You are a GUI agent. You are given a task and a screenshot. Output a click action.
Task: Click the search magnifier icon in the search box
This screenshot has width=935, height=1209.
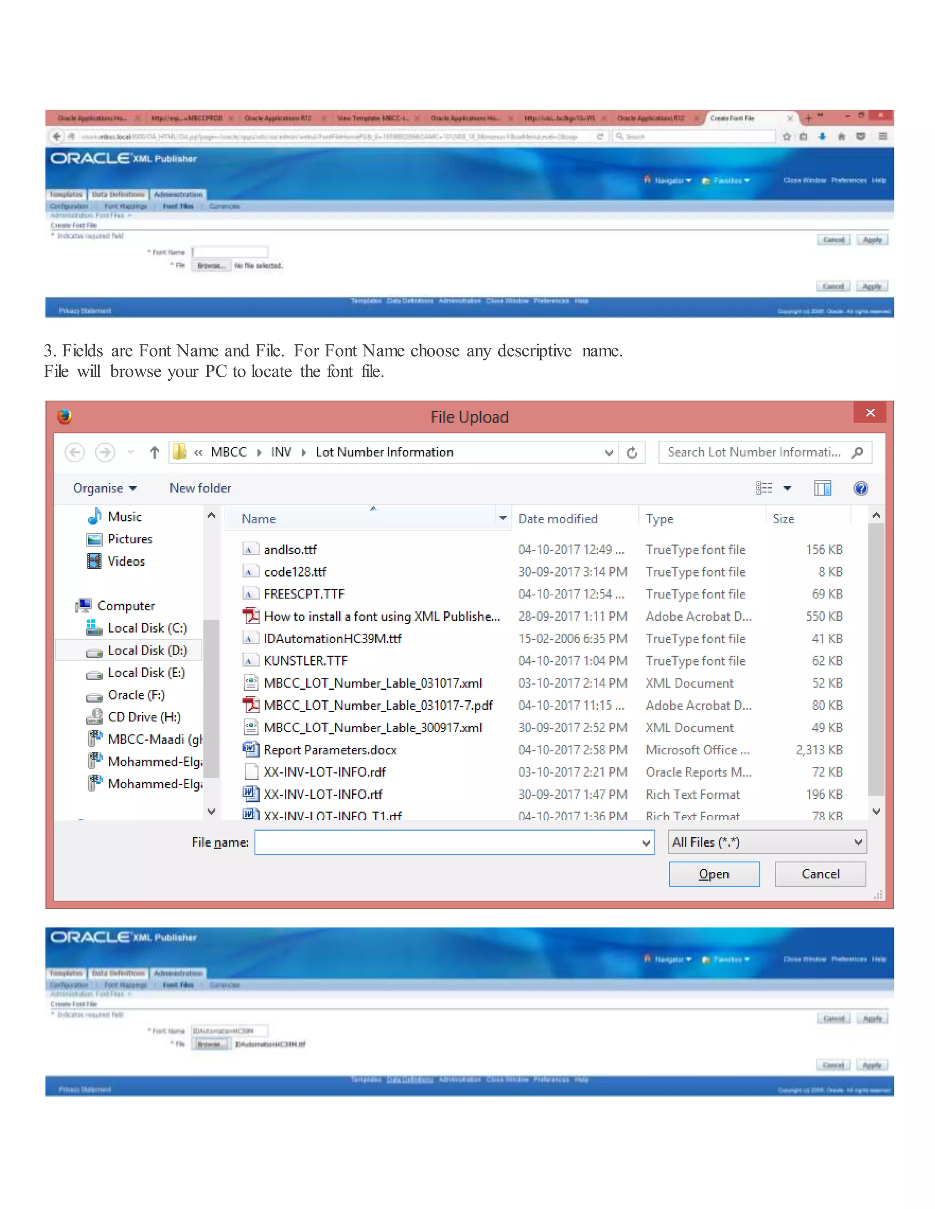pyautogui.click(x=857, y=452)
